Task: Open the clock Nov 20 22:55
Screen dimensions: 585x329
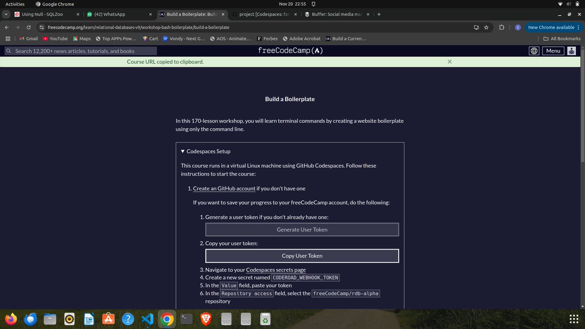Action: 292,4
